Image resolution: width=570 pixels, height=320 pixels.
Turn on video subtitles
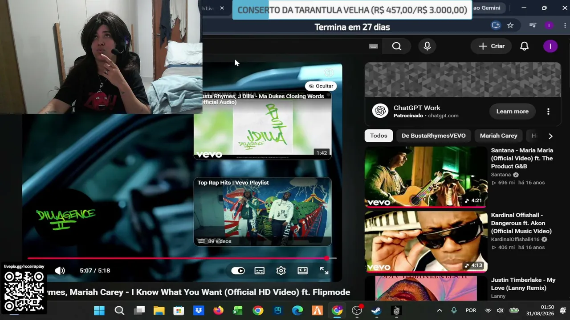[260, 271]
